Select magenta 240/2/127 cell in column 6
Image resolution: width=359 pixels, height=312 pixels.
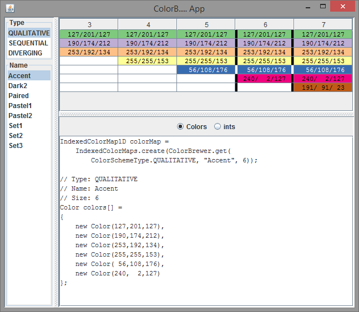[x=265, y=79]
